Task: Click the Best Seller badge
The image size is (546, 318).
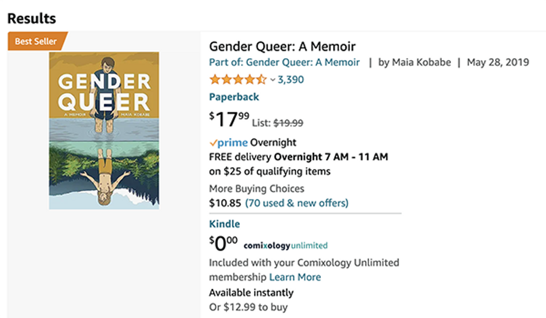Action: pos(37,41)
